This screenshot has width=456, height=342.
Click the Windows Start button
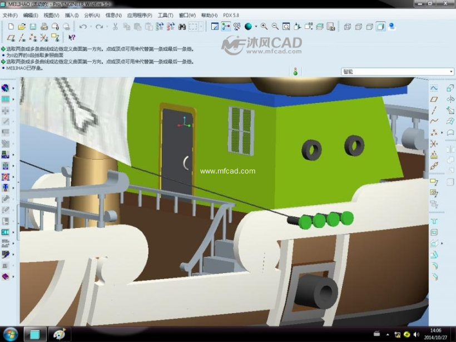click(x=10, y=334)
